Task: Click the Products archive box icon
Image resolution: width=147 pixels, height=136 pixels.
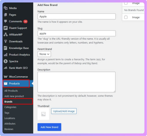Action: (x=5, y=84)
